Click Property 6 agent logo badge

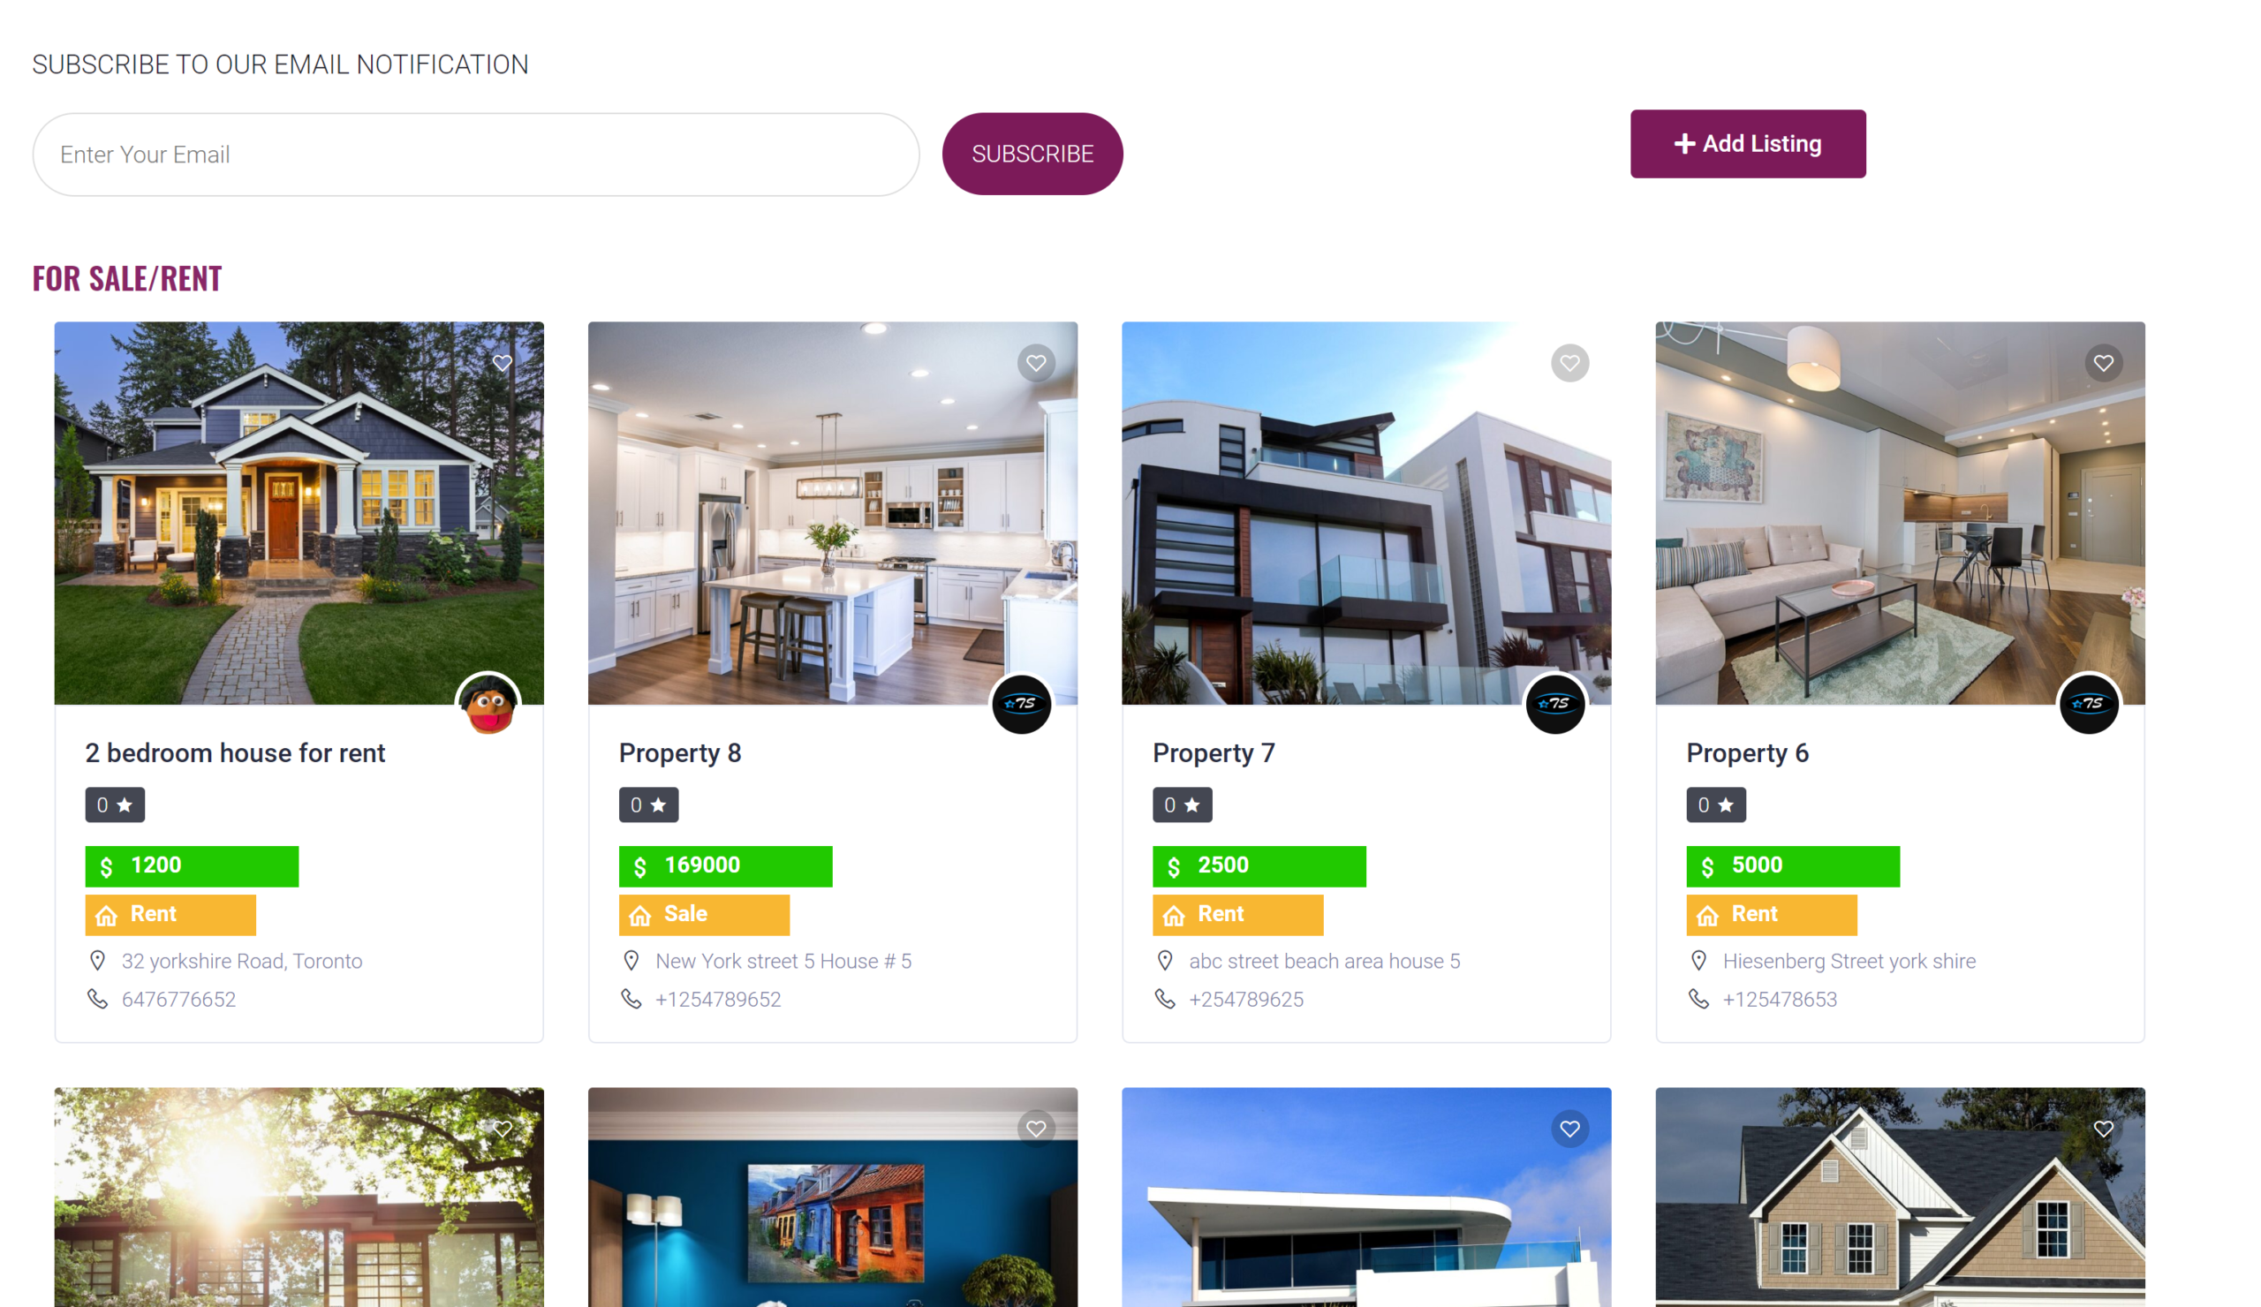pos(2090,704)
